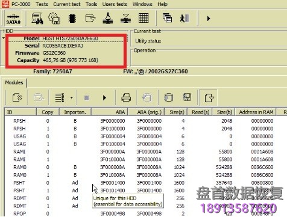Image resolution: width=287 pixels, height=217 pixels.
Task: Select the SATA0 port button
Action: point(13,19)
